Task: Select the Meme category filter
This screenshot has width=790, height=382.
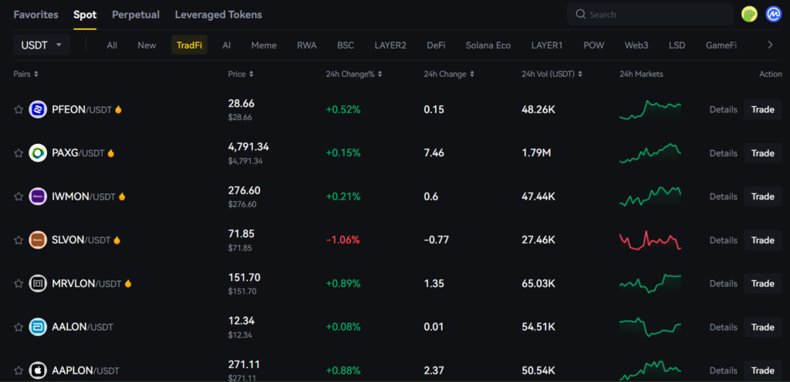Action: [x=264, y=45]
